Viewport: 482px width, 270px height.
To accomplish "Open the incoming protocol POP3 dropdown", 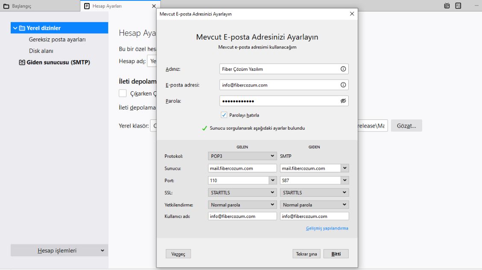I will [242, 156].
